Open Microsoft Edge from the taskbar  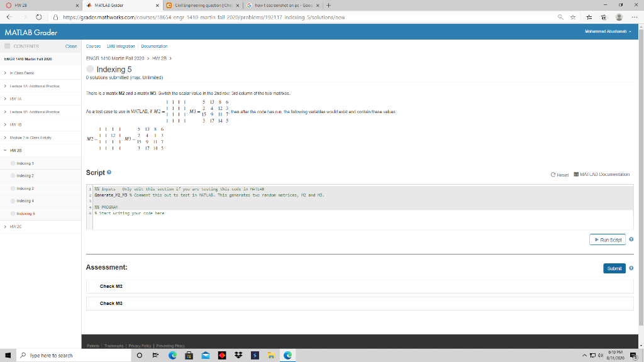pos(288,355)
